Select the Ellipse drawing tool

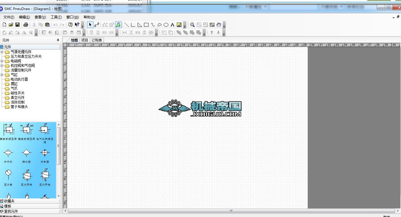click(x=166, y=25)
